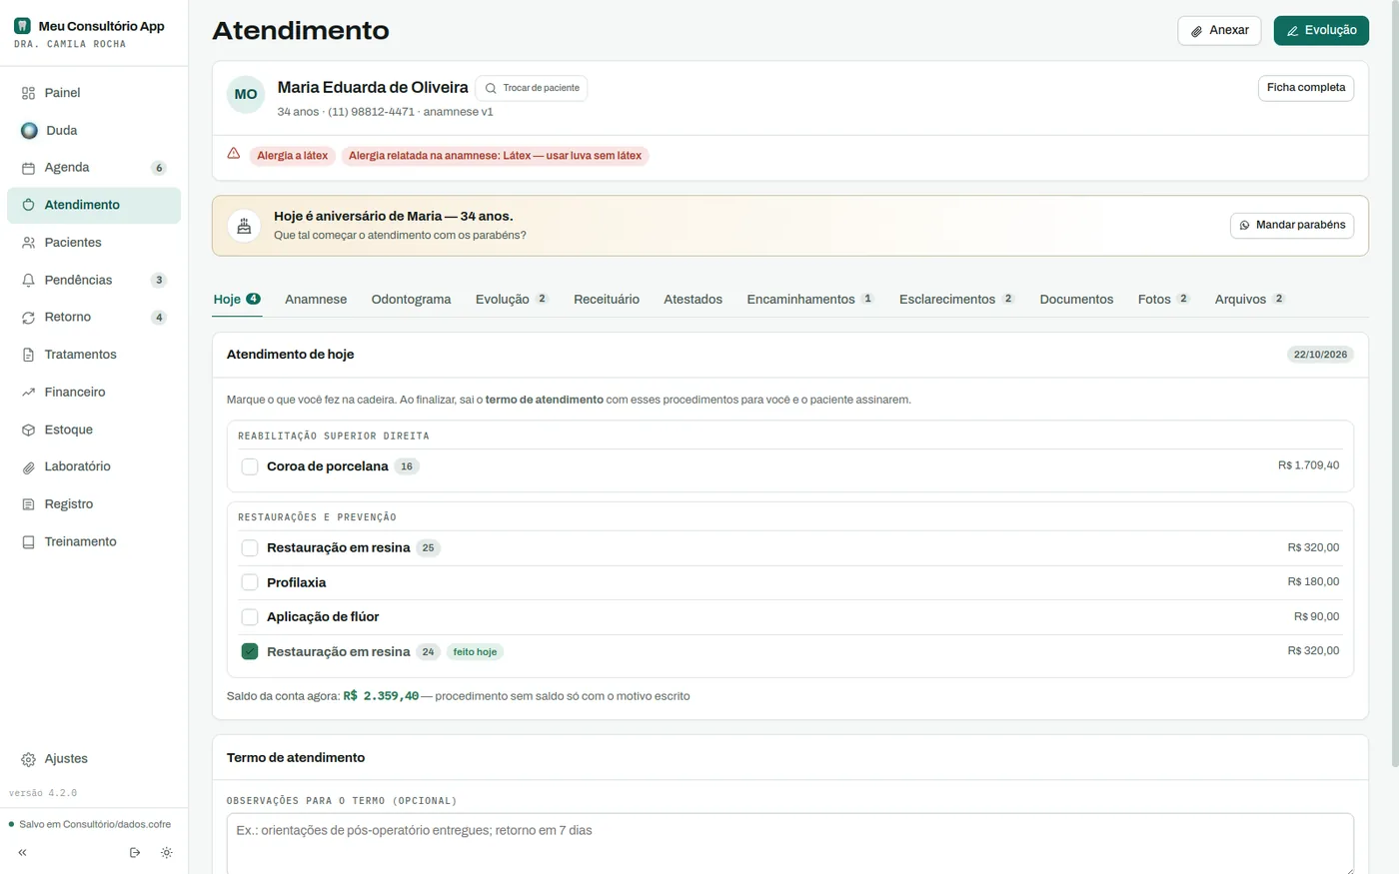Click Trocar de paciente
Viewport: 1399px width, 874px height.
[532, 88]
